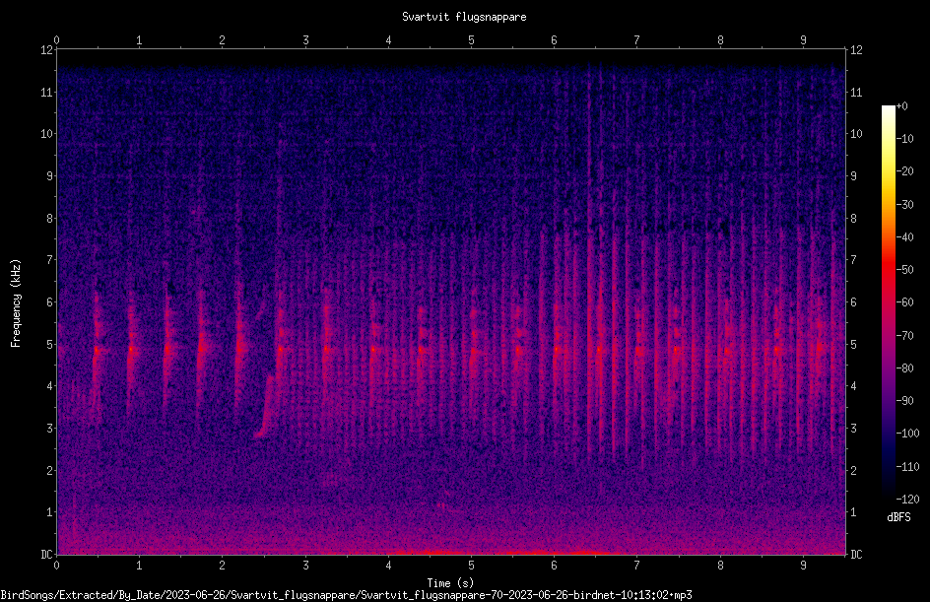Image resolution: width=930 pixels, height=602 pixels.
Task: Select the "-80" color scale label
Action: (905, 368)
